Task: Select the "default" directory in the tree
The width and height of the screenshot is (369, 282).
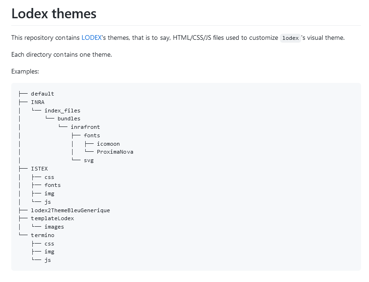Action: (42, 94)
